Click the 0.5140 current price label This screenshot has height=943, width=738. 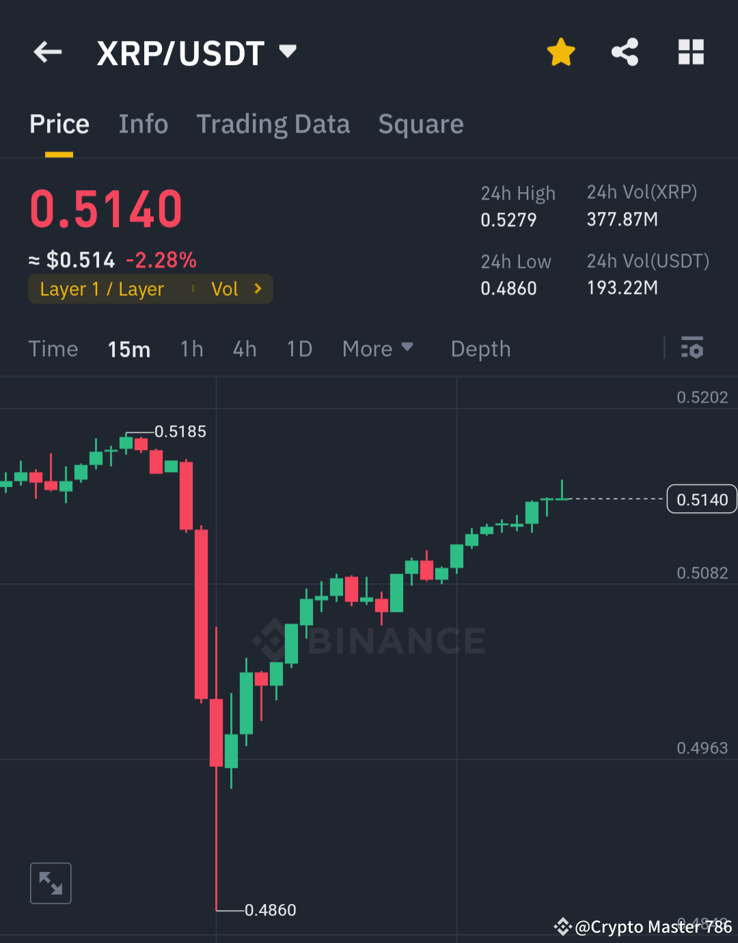click(x=701, y=499)
